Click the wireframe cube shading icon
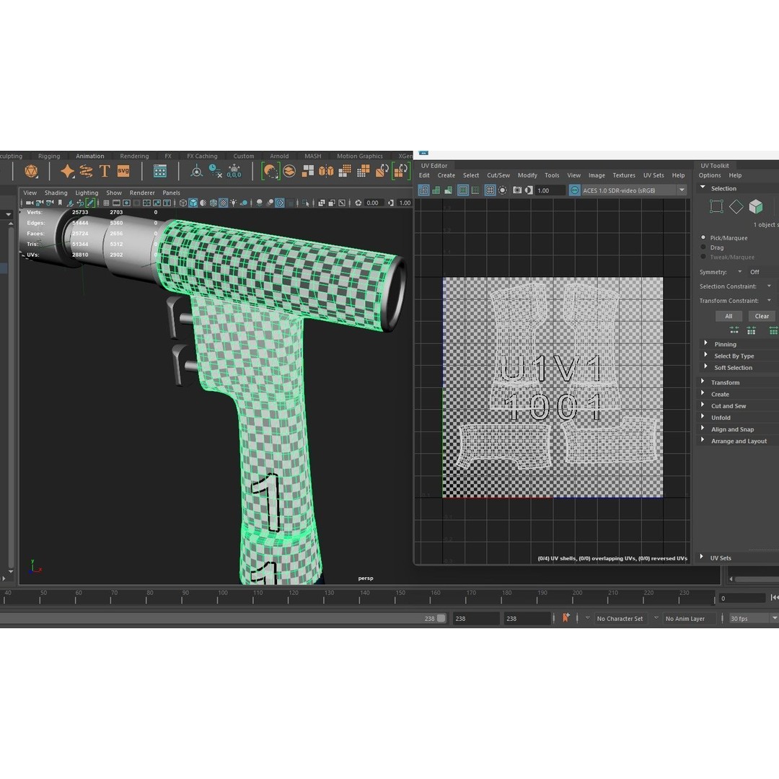The image size is (779, 779). tap(182, 203)
